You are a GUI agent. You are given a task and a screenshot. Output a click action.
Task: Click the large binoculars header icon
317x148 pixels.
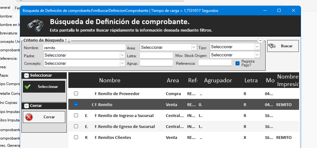34,25
